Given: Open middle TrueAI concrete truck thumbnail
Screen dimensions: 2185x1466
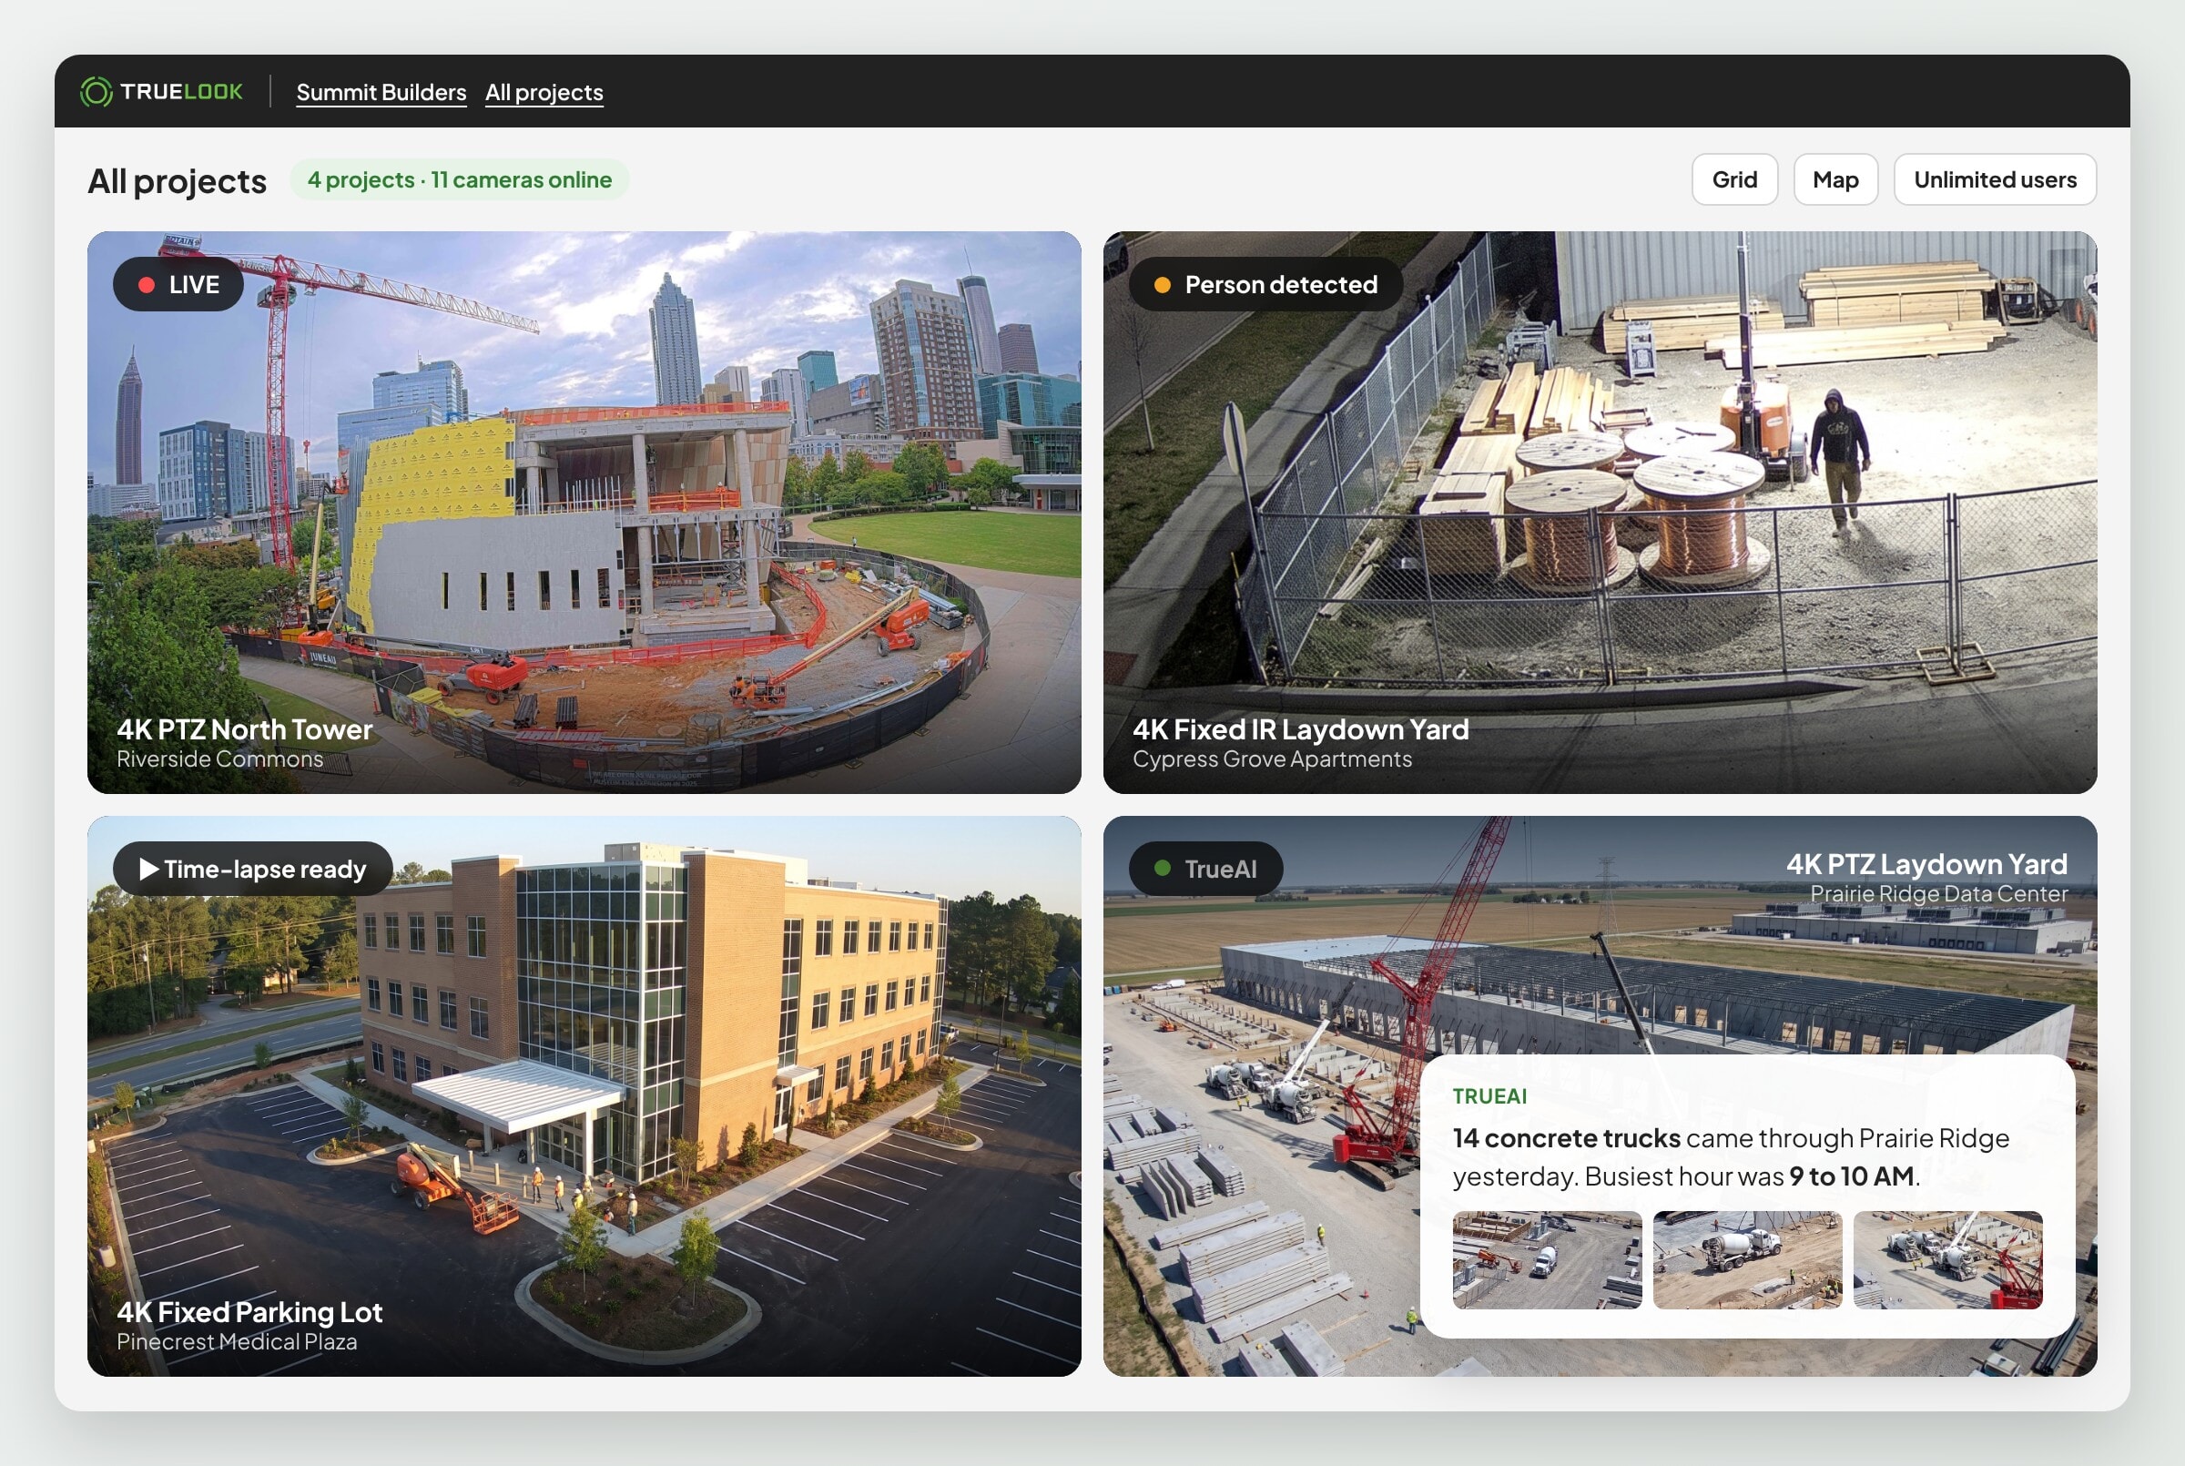Looking at the screenshot, I should coord(1747,1259).
